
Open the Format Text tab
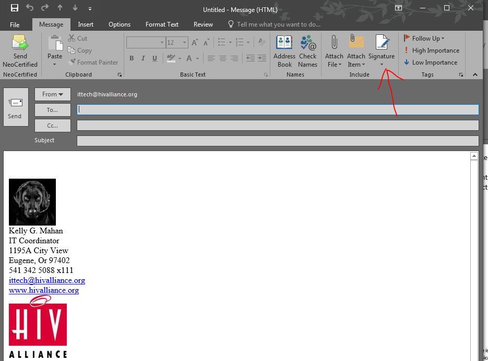coord(162,24)
